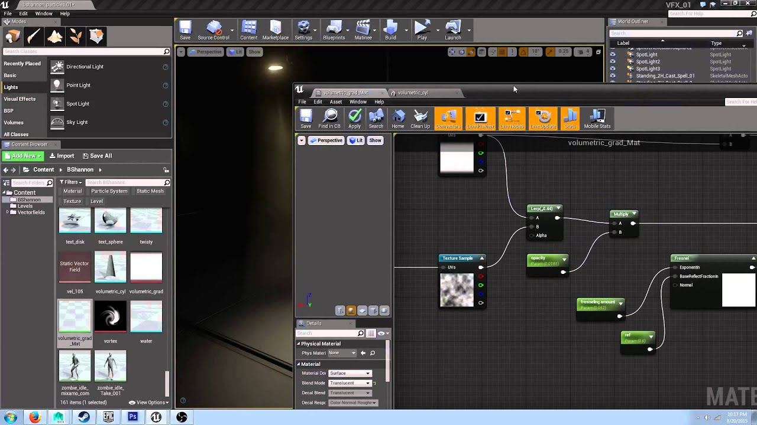Expand Play options dropdown arrow
Screen dimensions: 757x425
(x=438, y=30)
